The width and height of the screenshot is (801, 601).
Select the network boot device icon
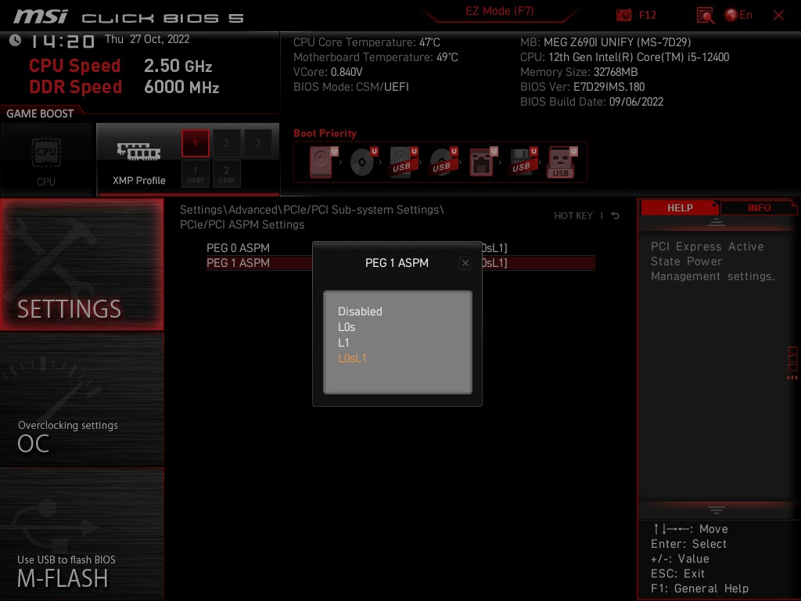pyautogui.click(x=483, y=162)
